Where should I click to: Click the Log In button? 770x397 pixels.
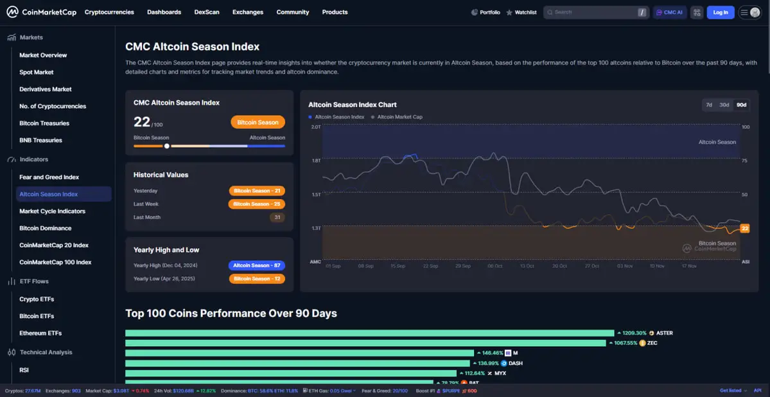coord(720,12)
